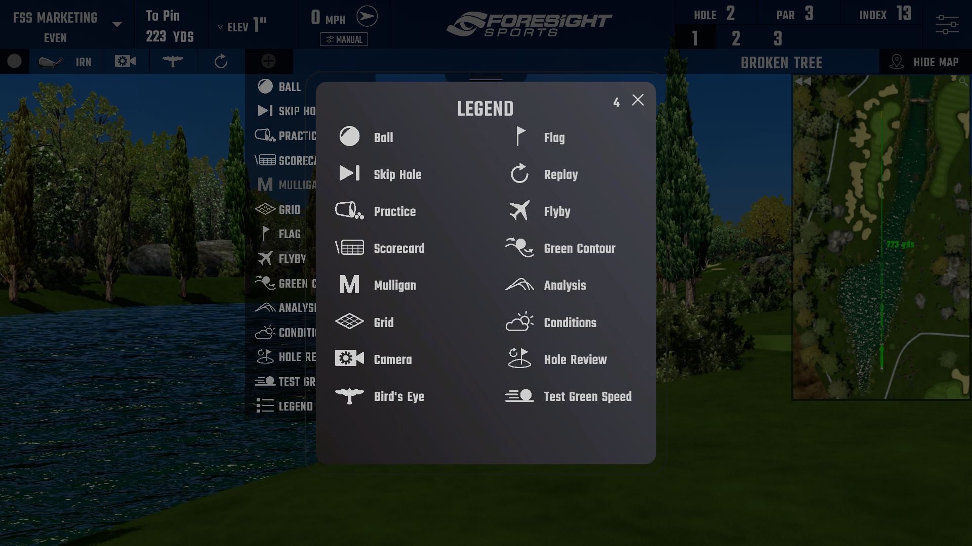This screenshot has width=972, height=546.
Task: Close the Legend dialog
Action: pos(637,100)
